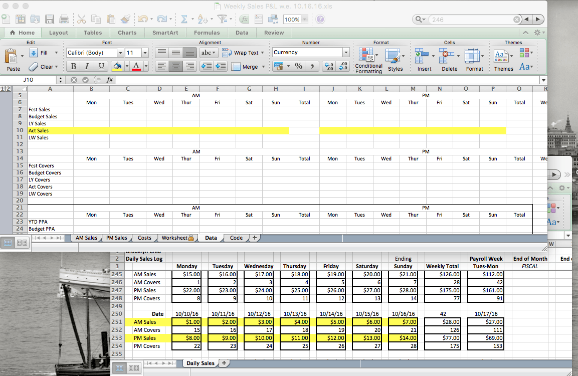Click the scissors Cut icon
Viewport: 578px width, 376px height.
coord(81,19)
